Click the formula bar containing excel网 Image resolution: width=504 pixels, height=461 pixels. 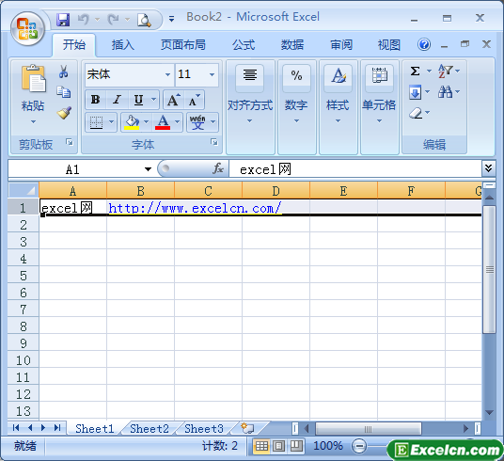pyautogui.click(x=354, y=169)
